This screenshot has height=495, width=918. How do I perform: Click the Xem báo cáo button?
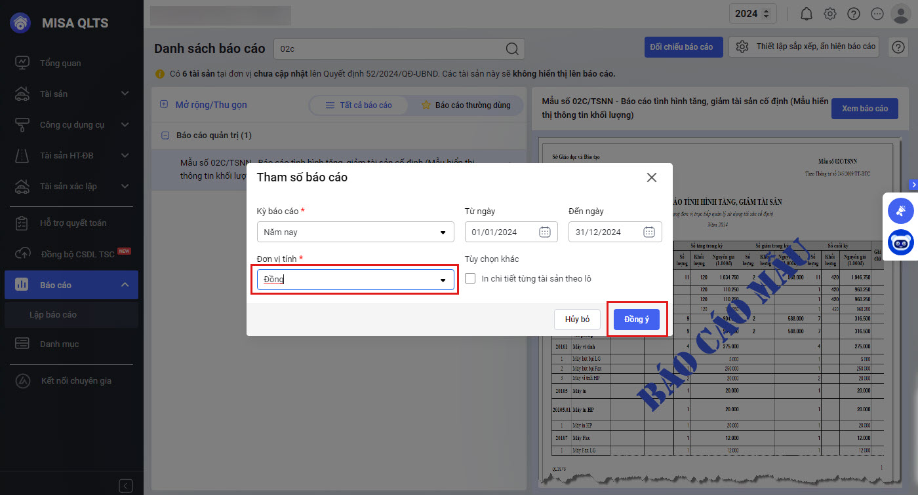coord(865,109)
